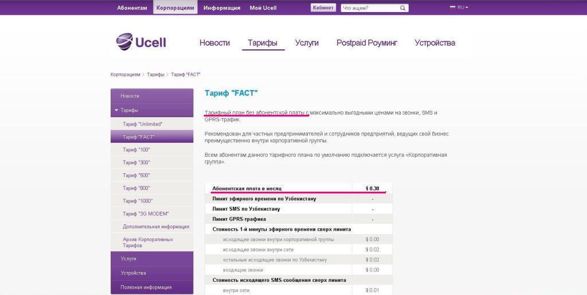Click the $ 0.30 price cell
This screenshot has width=587, height=295.
click(x=372, y=188)
